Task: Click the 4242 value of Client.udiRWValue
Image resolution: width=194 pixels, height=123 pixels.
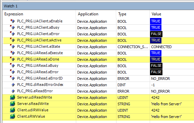Action: coord(155,110)
